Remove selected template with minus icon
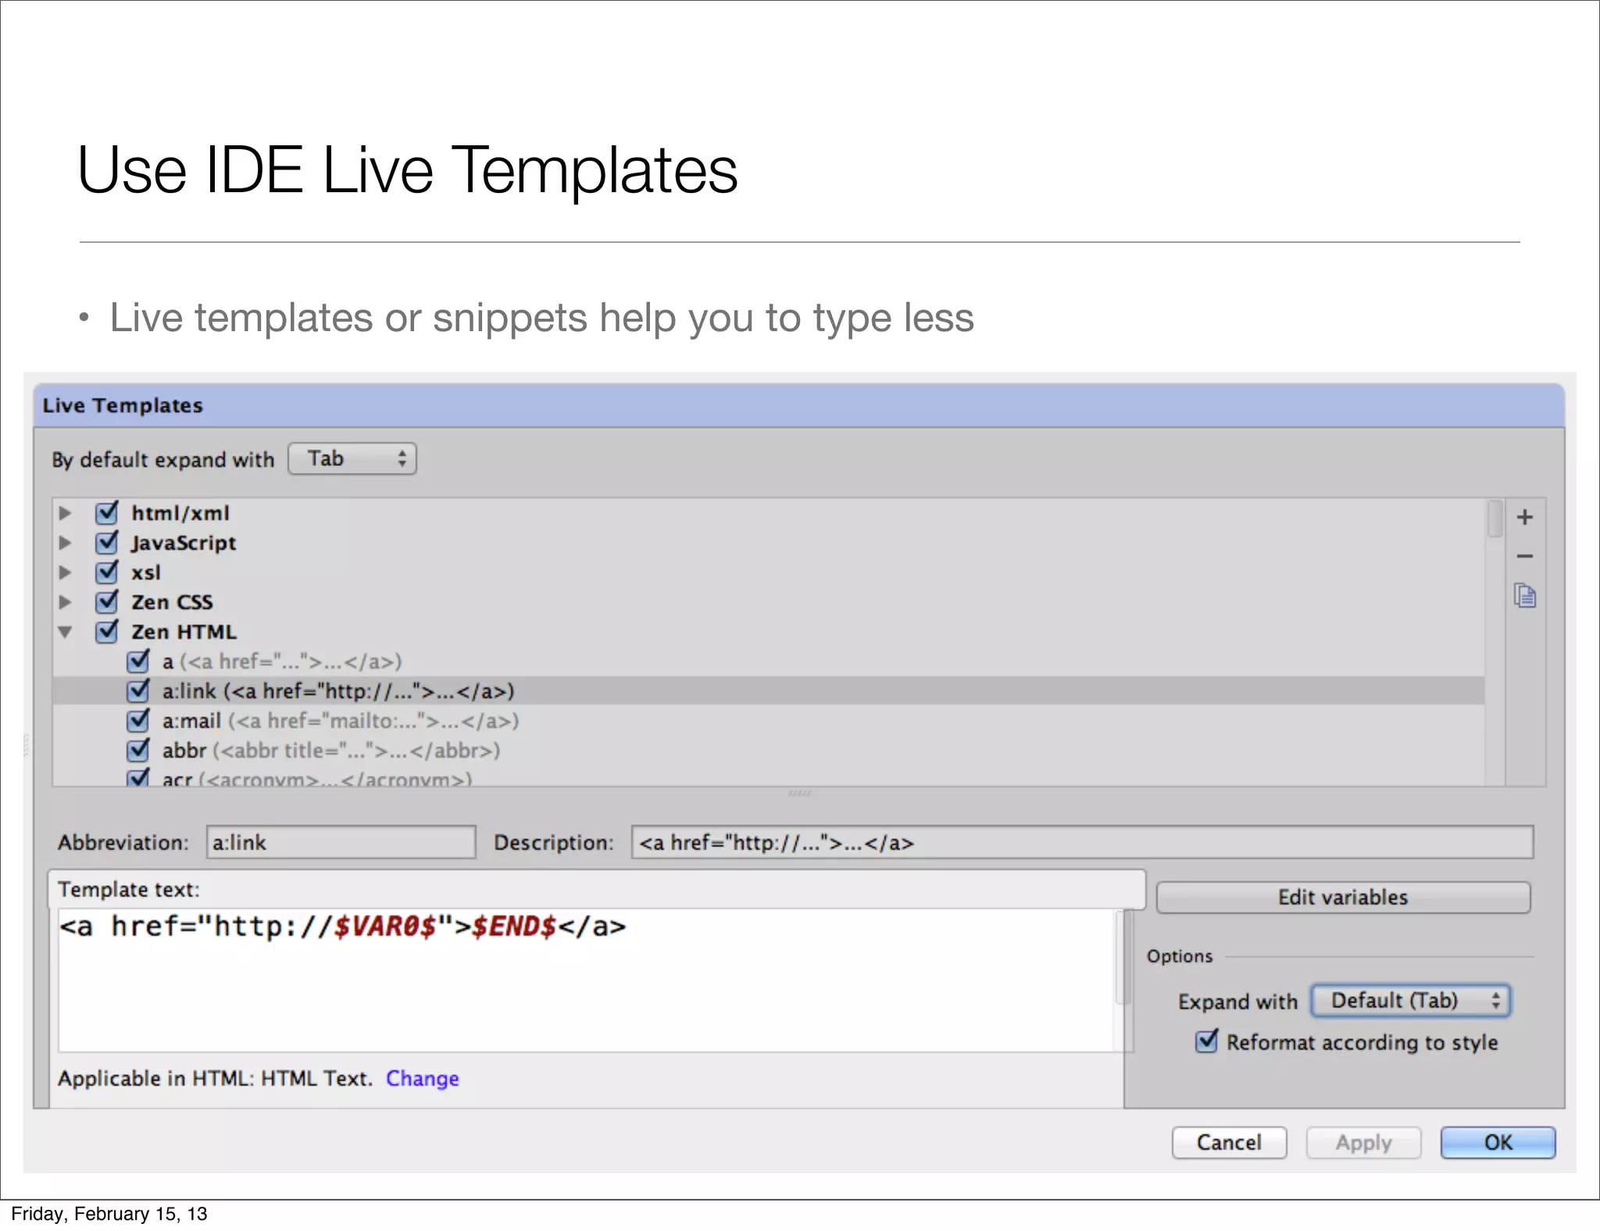Viewport: 1600px width, 1231px height. (x=1524, y=556)
